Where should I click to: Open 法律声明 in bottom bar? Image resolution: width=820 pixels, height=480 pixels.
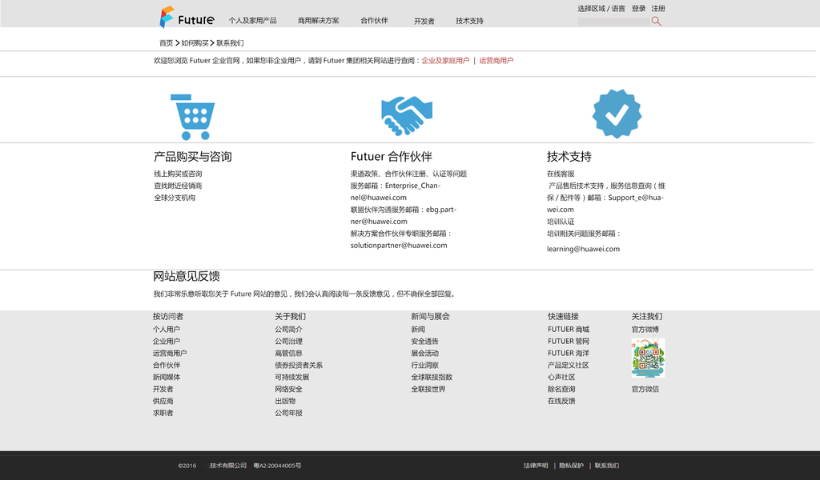(536, 466)
